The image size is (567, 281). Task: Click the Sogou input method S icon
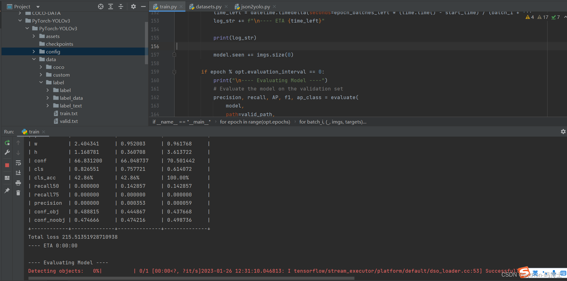pyautogui.click(x=524, y=272)
